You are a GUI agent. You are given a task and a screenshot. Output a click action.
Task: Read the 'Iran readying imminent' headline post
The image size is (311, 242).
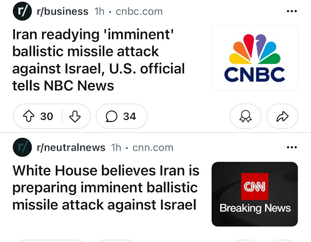pos(98,60)
